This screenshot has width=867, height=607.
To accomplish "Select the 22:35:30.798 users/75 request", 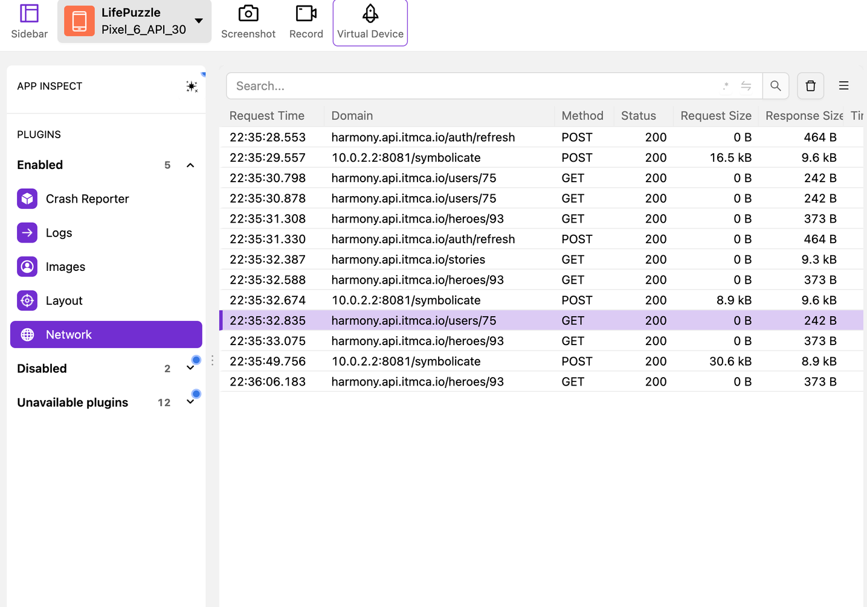I will click(x=541, y=178).
